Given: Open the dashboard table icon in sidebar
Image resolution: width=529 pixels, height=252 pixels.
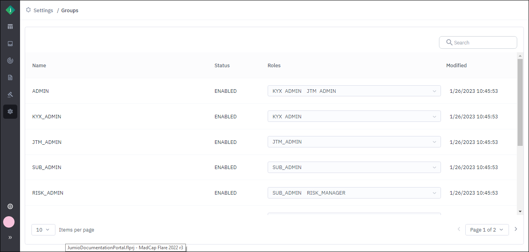Looking at the screenshot, I should tap(10, 27).
